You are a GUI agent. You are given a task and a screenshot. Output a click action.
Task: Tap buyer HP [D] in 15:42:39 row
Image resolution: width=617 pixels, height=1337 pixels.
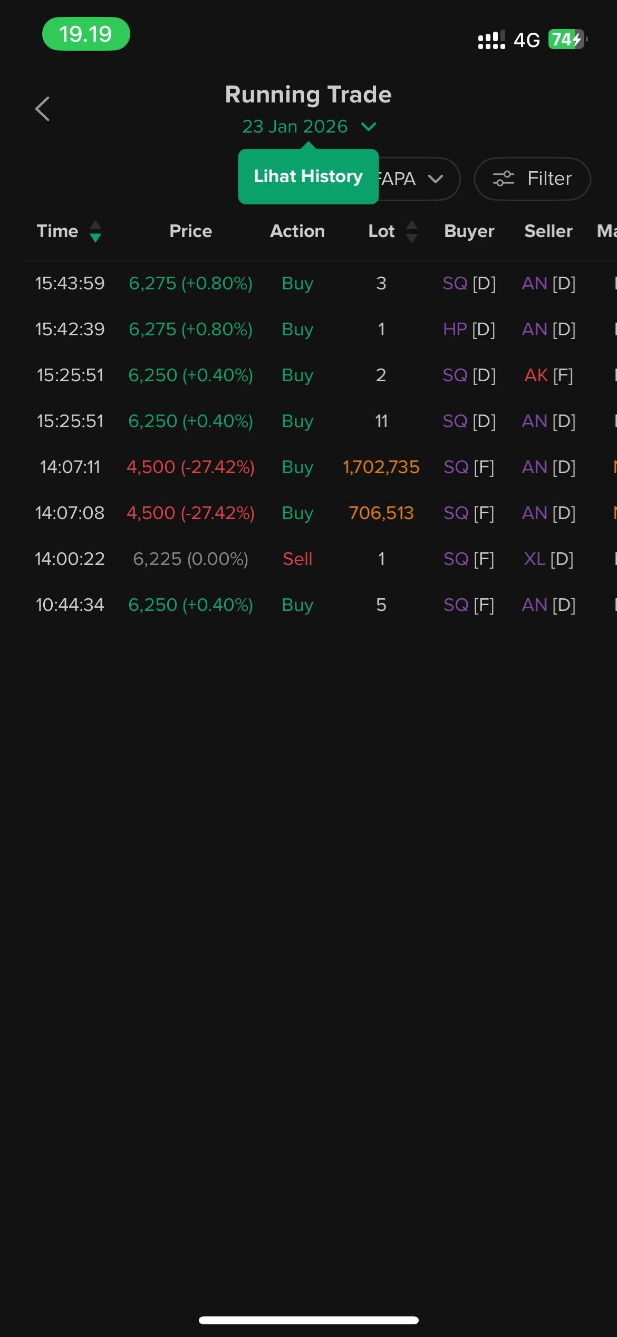click(x=469, y=329)
